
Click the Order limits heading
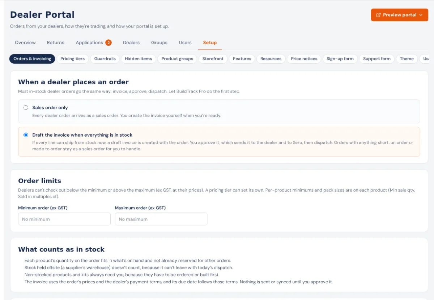coord(40,181)
